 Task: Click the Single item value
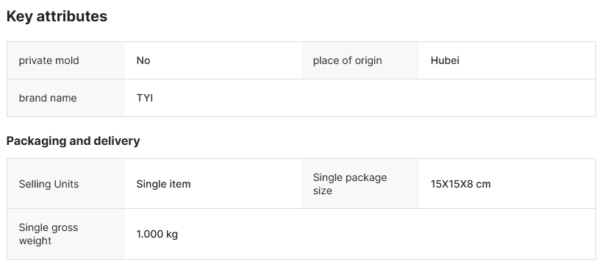pos(164,184)
